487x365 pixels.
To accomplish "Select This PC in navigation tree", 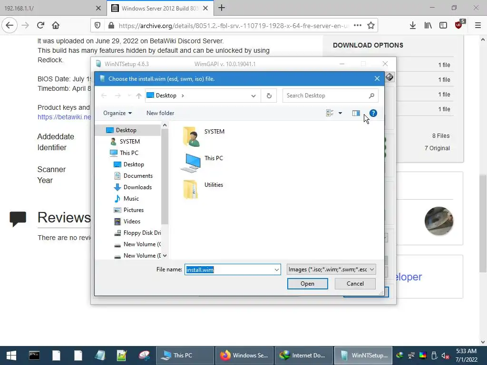I will coord(128,153).
